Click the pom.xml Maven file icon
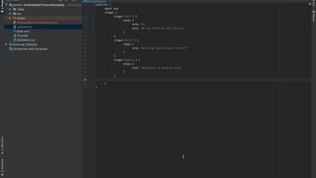This screenshot has width=316, height=178. 14,31
